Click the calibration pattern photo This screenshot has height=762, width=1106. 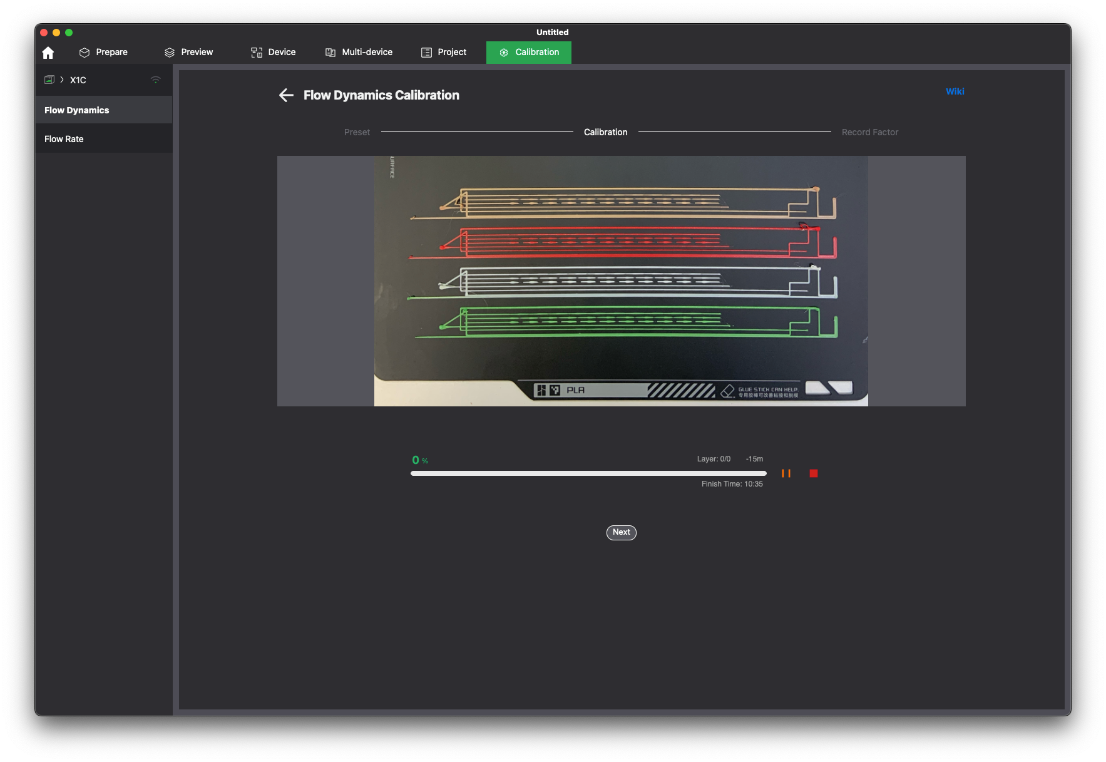621,281
